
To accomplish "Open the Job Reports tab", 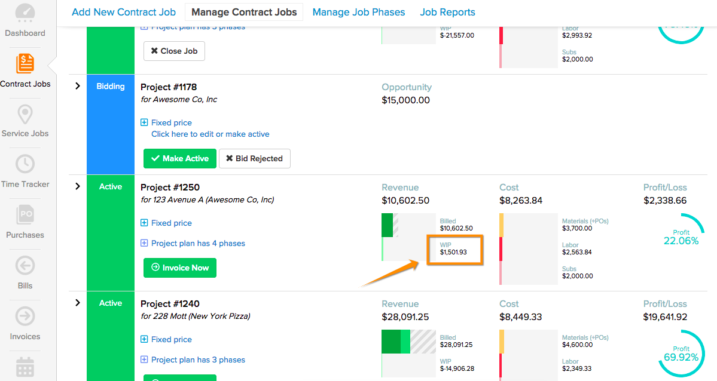I will pos(447,12).
